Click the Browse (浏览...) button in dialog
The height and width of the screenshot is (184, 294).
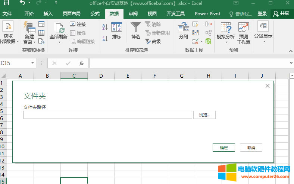(204, 115)
